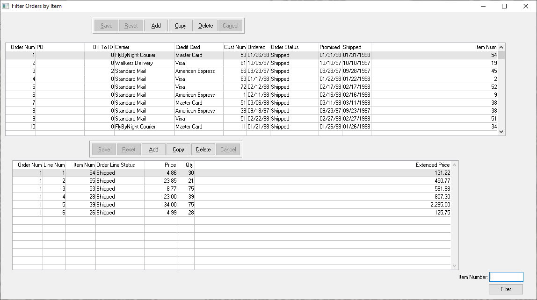Click Promised column header

click(330, 47)
